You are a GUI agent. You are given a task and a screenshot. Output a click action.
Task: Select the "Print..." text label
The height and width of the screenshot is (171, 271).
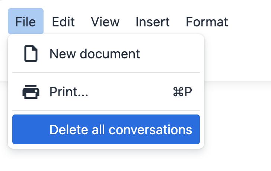[69, 92]
